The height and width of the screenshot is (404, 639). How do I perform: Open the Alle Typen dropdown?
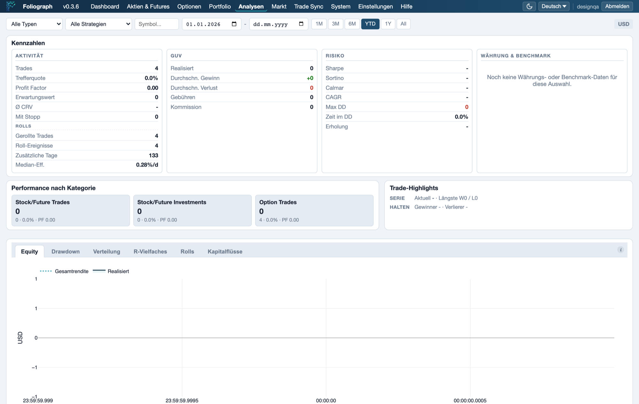34,24
